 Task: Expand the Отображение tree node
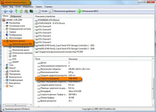[x=4, y=35]
